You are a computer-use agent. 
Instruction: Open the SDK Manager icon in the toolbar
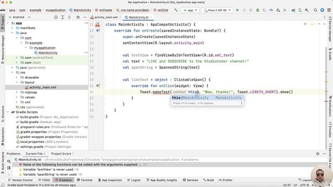pyautogui.click(x=306, y=10)
